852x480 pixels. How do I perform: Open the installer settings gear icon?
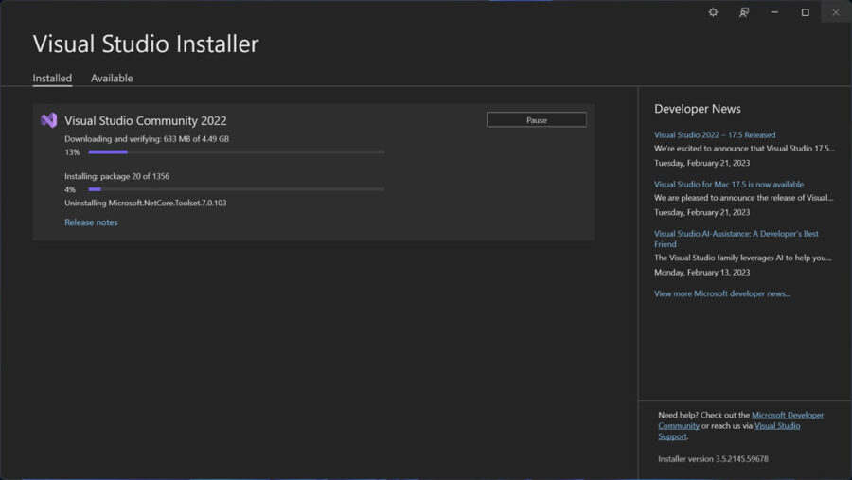[x=713, y=12]
